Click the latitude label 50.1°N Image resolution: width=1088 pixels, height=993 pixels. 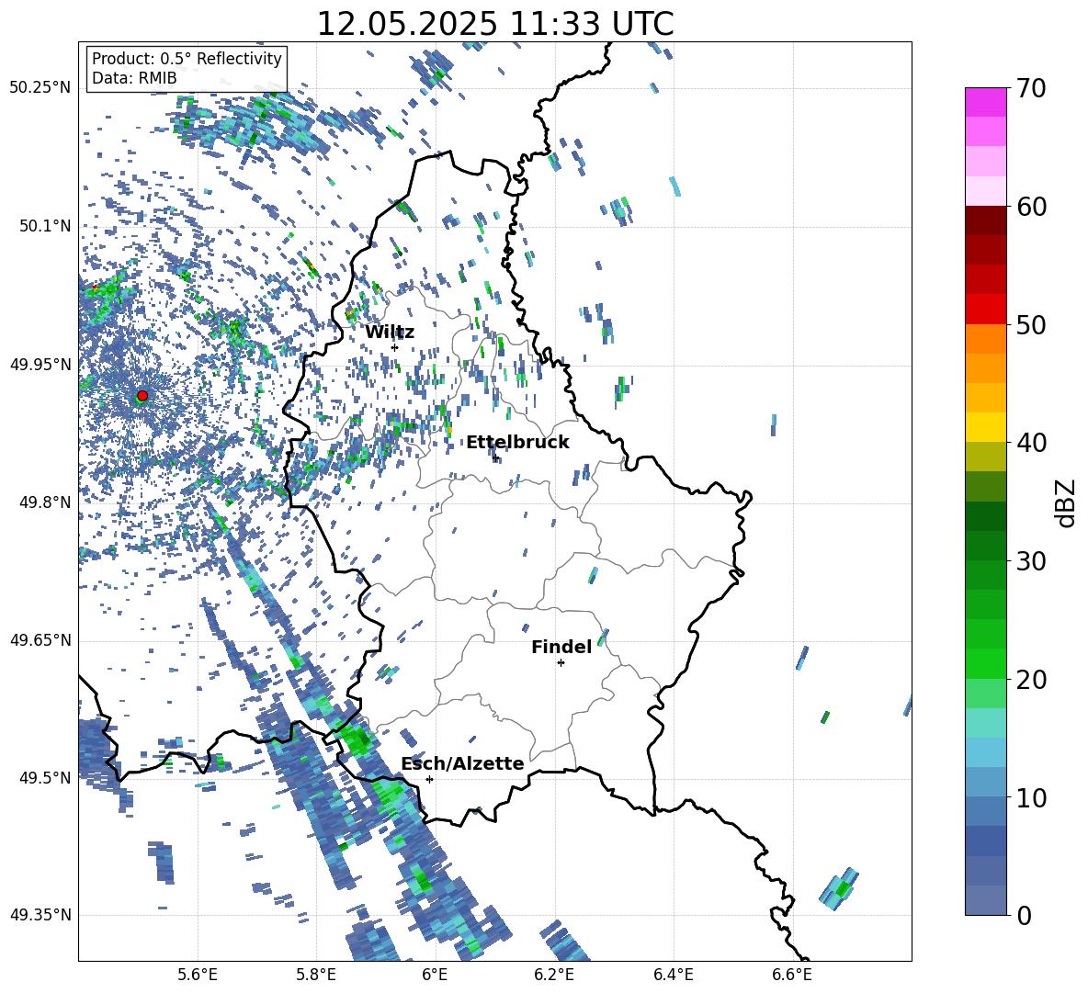coord(44,226)
